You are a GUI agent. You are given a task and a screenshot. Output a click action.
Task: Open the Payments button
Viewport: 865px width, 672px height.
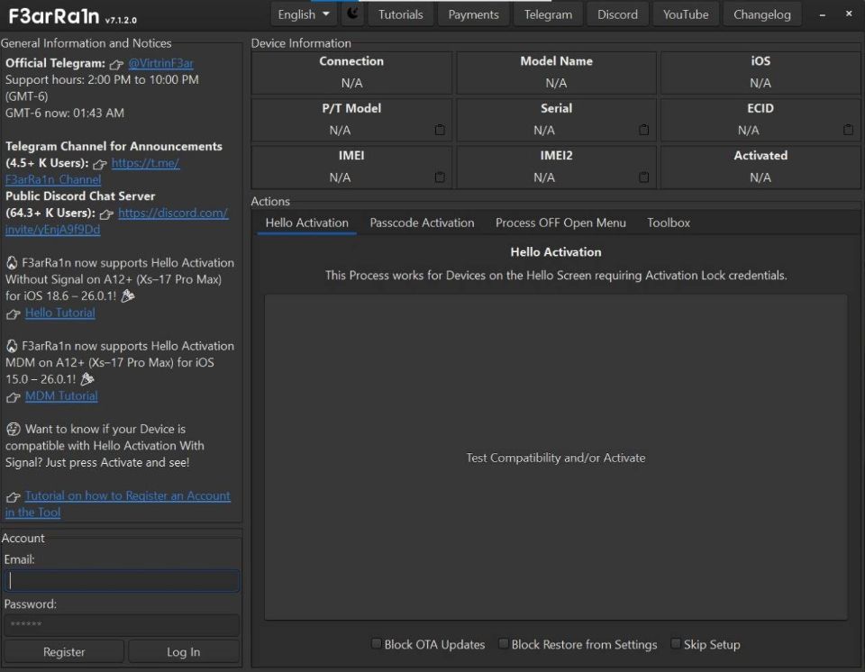[473, 14]
